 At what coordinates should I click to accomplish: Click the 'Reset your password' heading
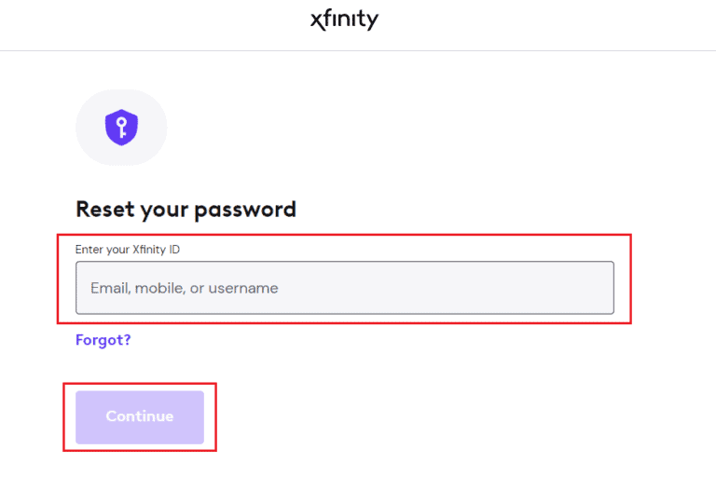point(186,209)
